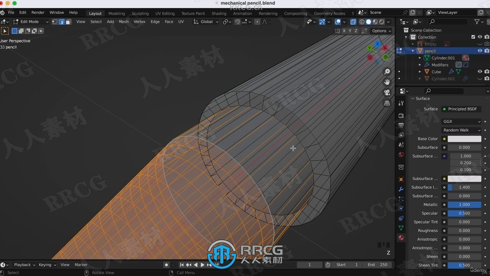Toggle snapping magnet icon
Viewport: 490px width, 276px height.
[237, 22]
